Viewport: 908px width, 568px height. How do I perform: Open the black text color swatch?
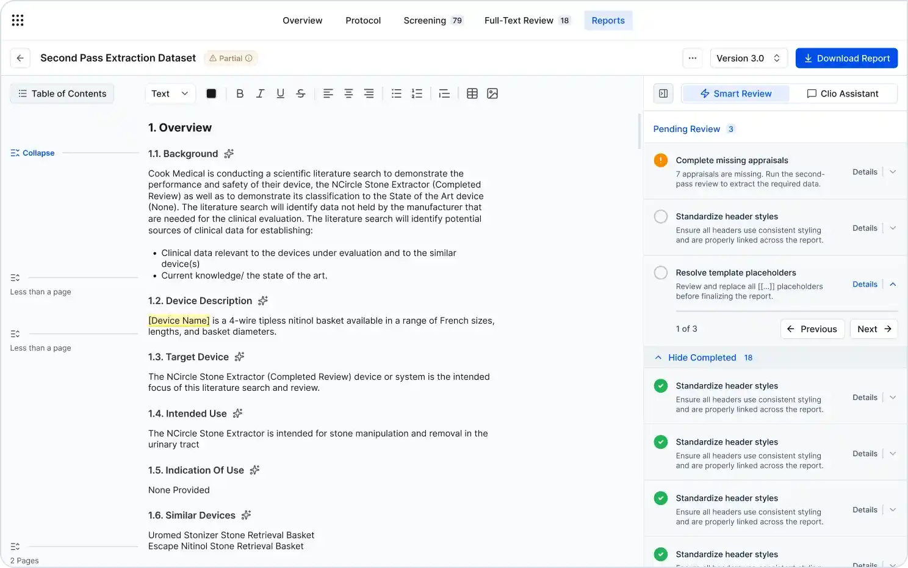coord(211,93)
